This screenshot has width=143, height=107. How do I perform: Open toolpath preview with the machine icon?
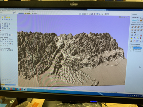click(131, 41)
